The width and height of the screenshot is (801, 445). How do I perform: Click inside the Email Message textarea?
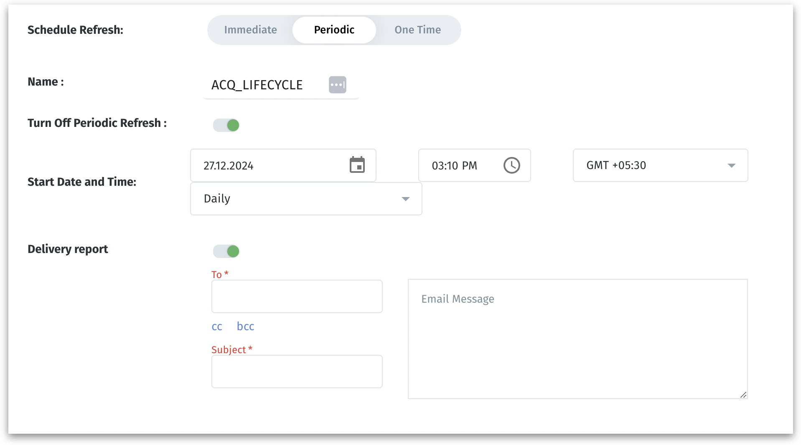(x=577, y=339)
